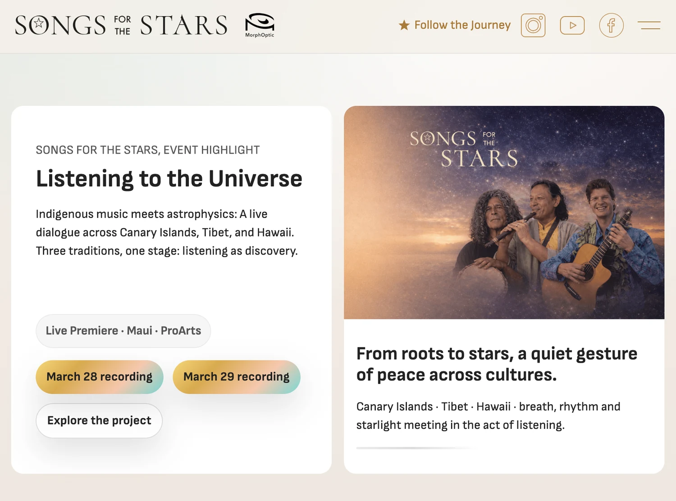The width and height of the screenshot is (676, 501).
Task: Click the Explore the project button
Action: click(x=99, y=420)
